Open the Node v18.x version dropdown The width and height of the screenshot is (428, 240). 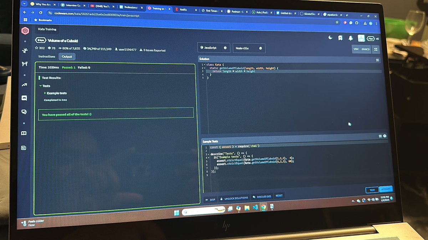point(249,48)
